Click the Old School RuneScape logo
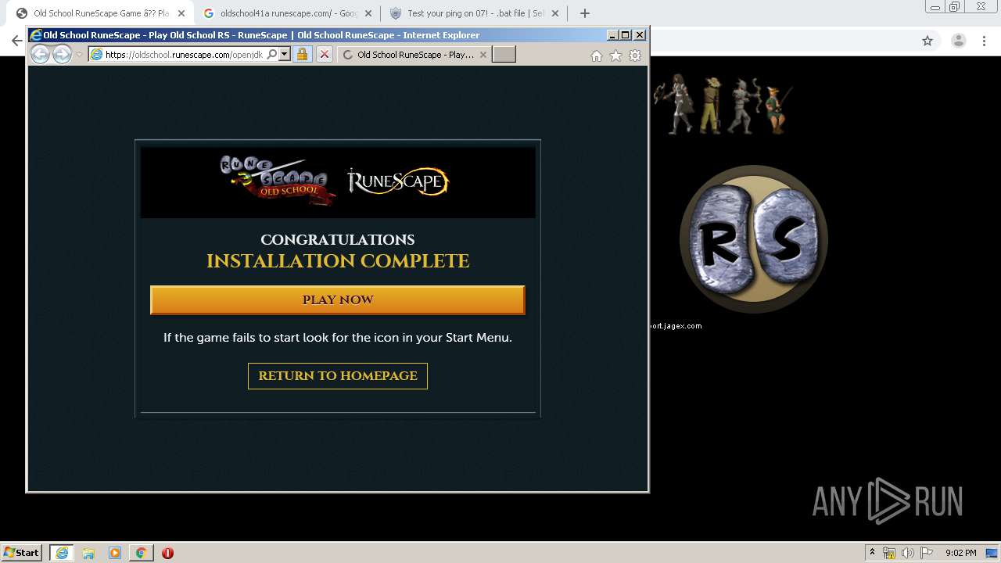The height and width of the screenshot is (563, 1001). [278, 180]
